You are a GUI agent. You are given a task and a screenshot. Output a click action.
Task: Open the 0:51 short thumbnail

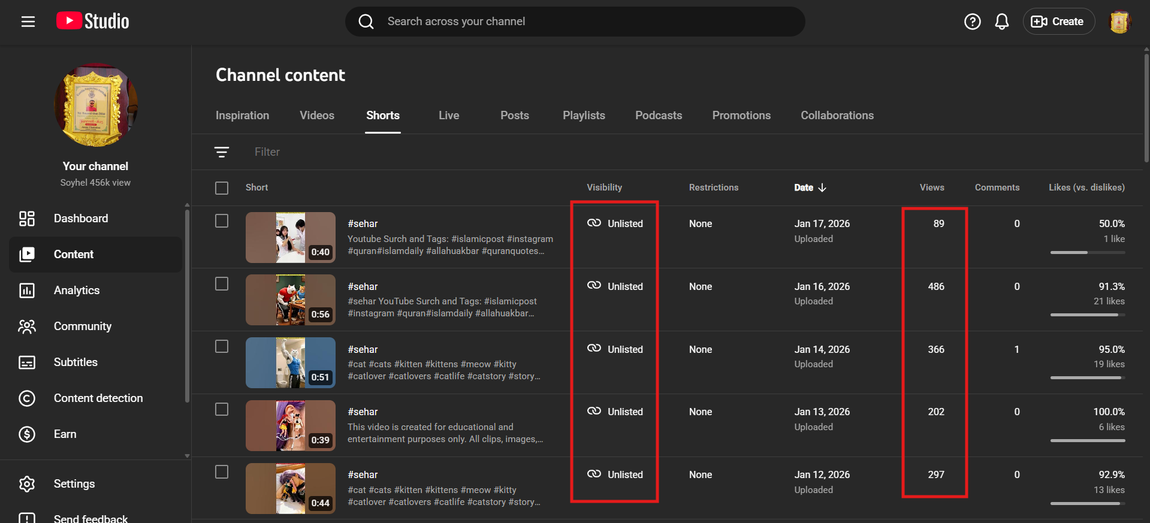click(290, 362)
